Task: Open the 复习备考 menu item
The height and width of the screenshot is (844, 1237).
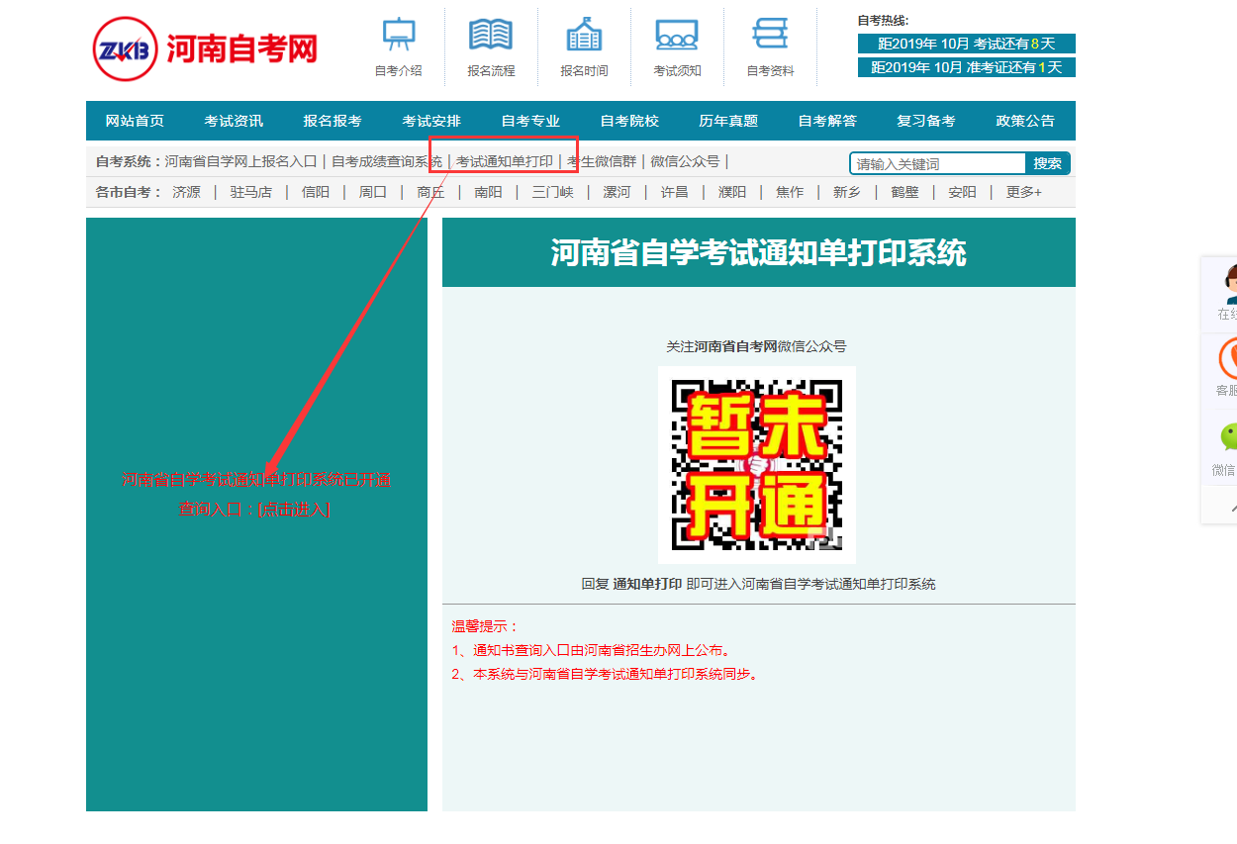Action: pyautogui.click(x=926, y=121)
